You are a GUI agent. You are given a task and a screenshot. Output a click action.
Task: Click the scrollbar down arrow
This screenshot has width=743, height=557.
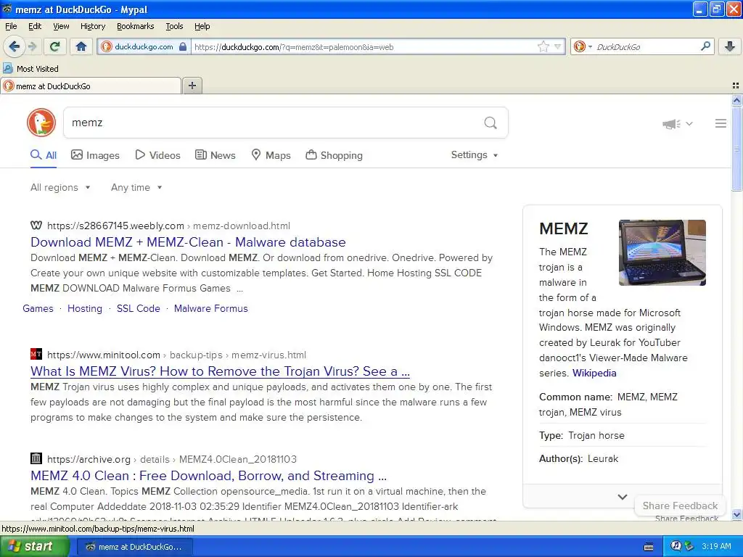736,514
